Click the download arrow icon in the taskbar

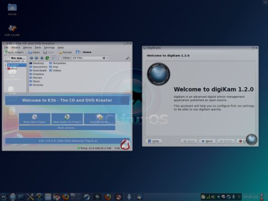(129, 197)
